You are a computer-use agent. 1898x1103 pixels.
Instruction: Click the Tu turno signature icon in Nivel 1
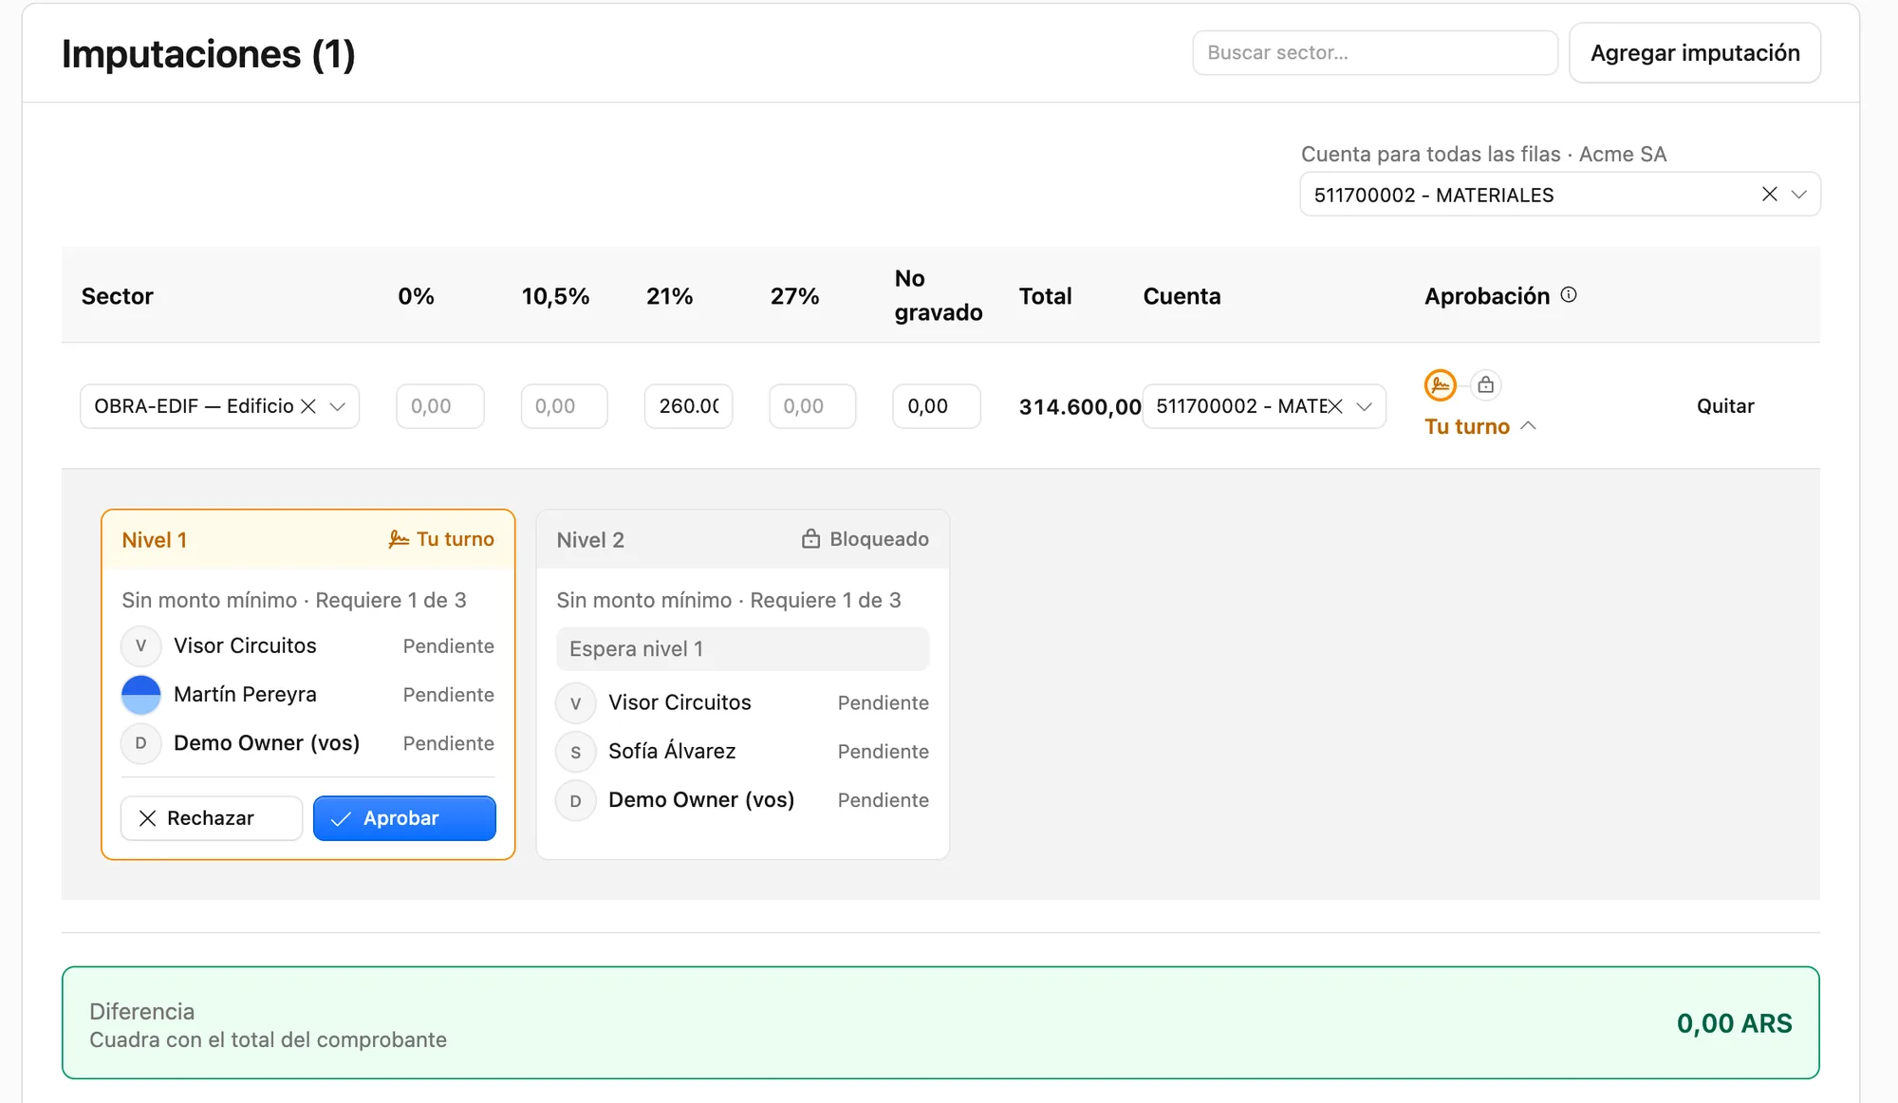click(x=399, y=539)
